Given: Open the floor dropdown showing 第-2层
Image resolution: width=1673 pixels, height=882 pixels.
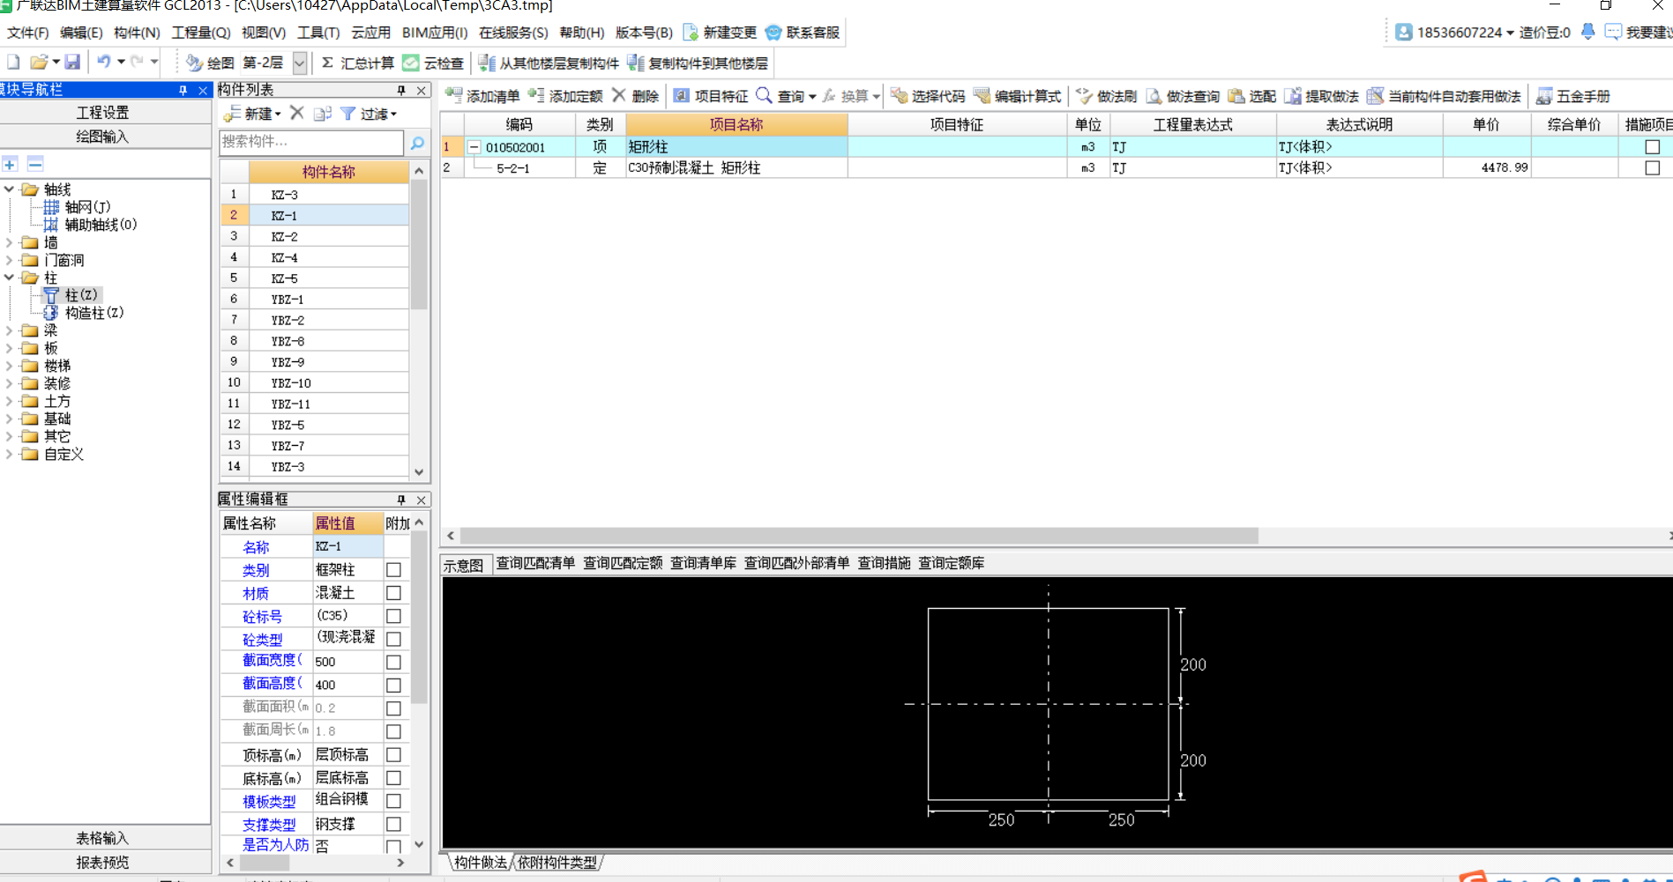Looking at the screenshot, I should 300,63.
